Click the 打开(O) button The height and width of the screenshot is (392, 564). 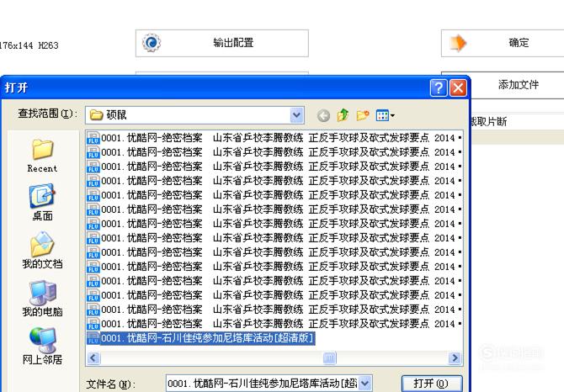point(432,384)
